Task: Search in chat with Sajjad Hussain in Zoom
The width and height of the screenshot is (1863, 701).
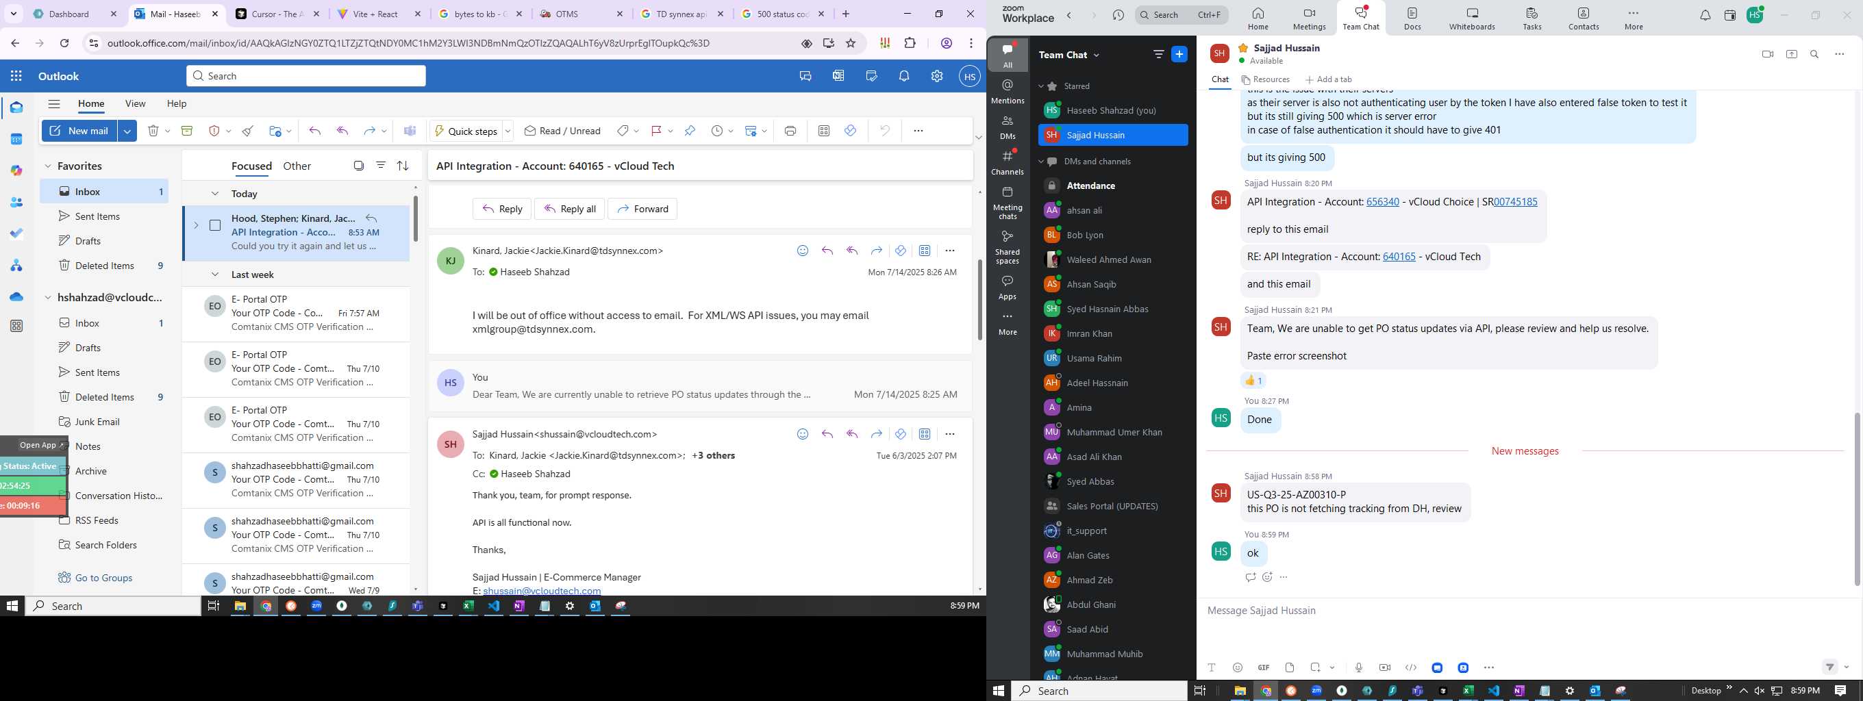Action: tap(1814, 54)
